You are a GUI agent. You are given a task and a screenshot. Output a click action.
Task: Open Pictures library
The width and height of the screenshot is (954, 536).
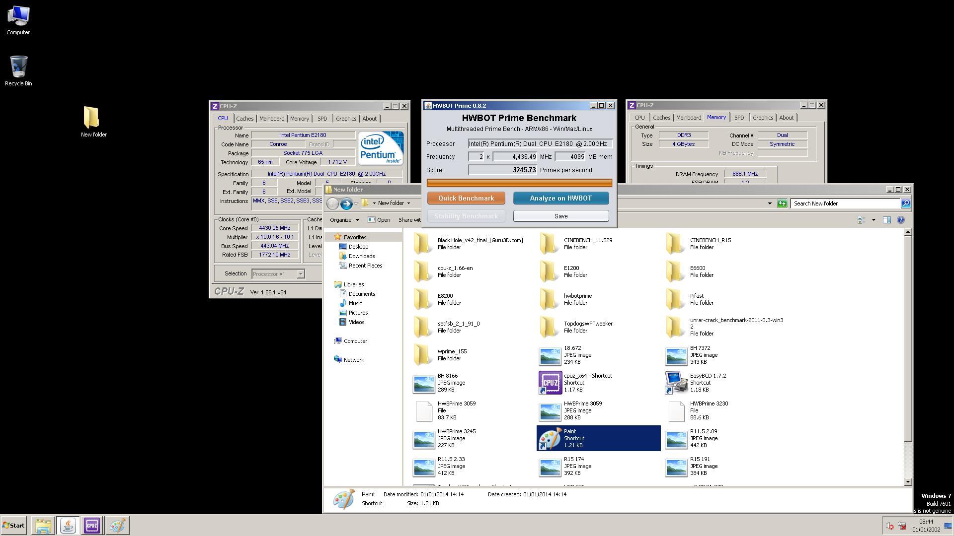coord(358,313)
